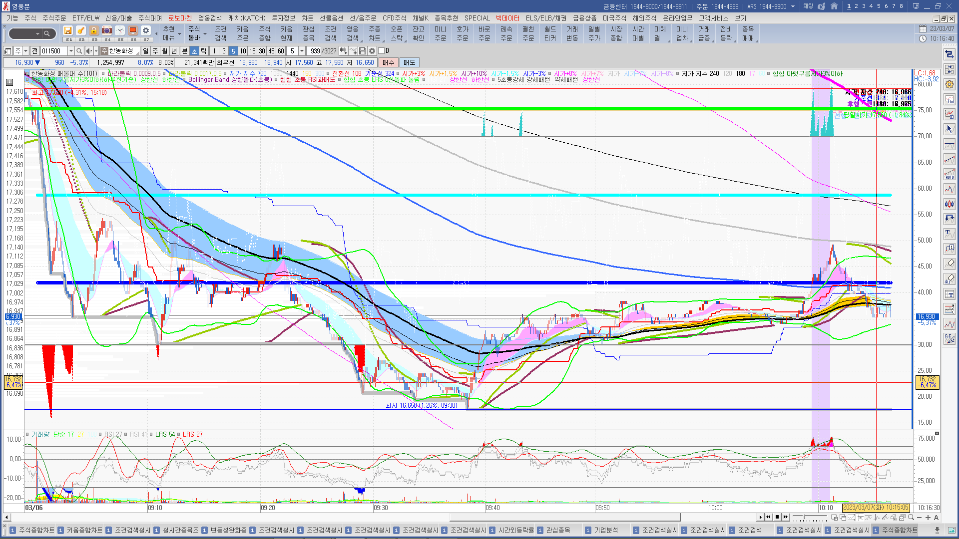Click the stock search magnifier icon
The image size is (959, 539).
pyautogui.click(x=79, y=51)
